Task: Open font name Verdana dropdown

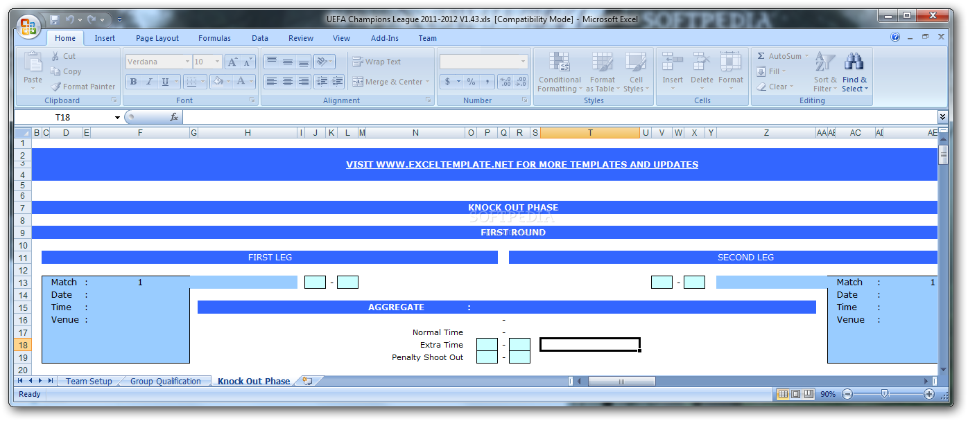Action: click(x=187, y=62)
